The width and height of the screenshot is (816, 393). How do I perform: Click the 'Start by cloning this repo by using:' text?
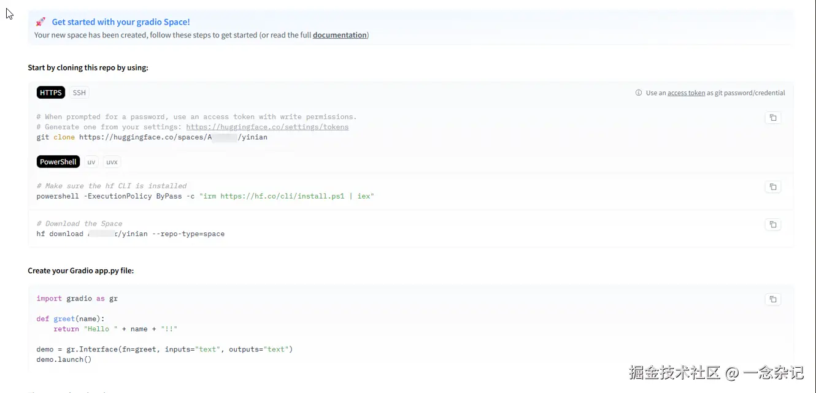pyautogui.click(x=88, y=67)
